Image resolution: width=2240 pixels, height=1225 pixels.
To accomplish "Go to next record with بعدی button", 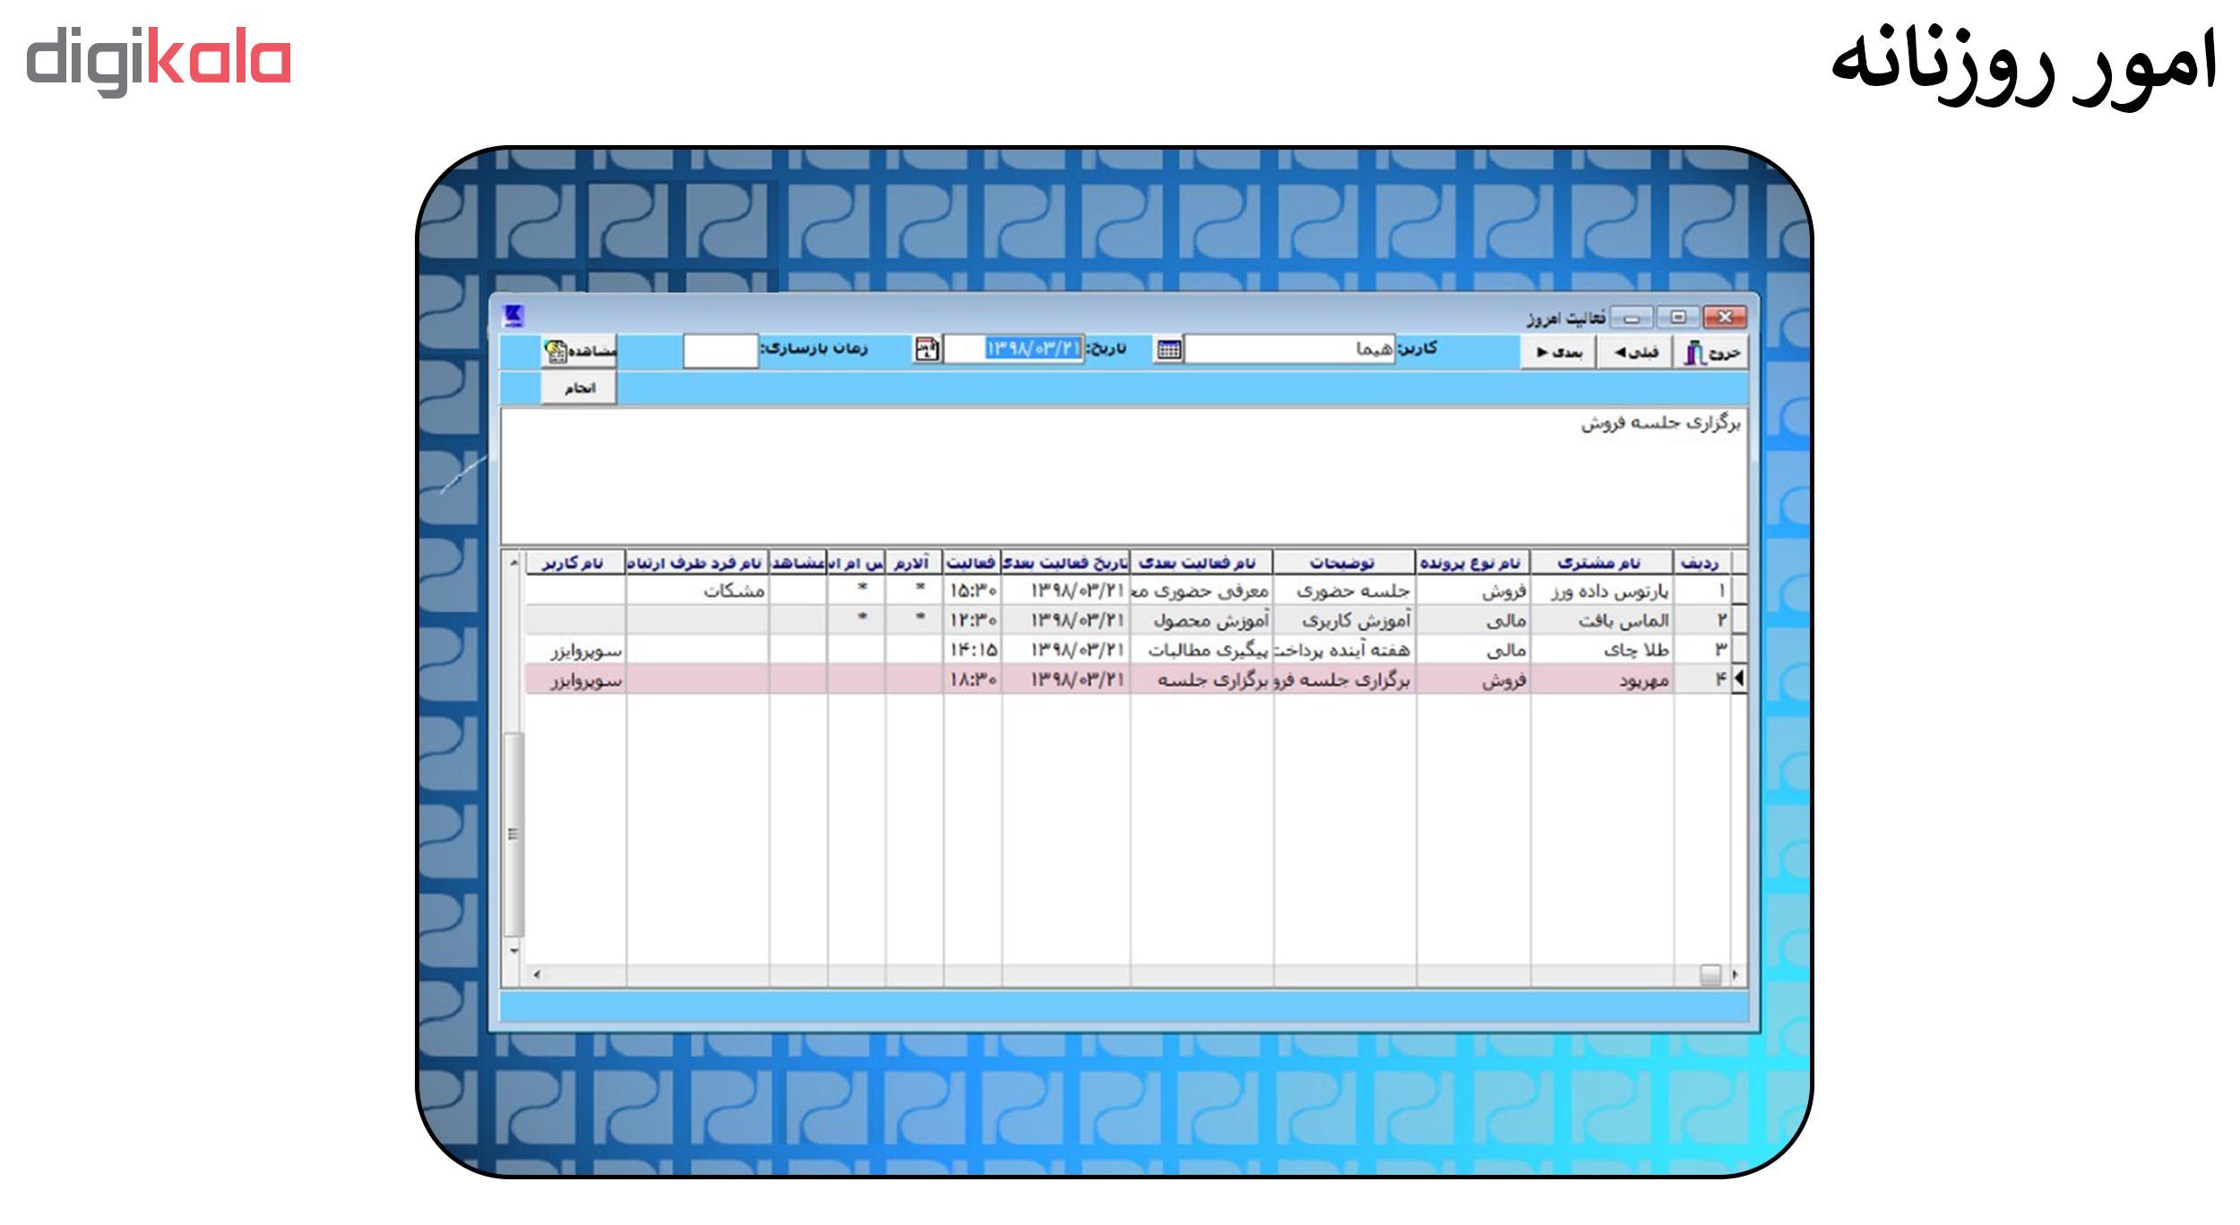I will 1558,352.
